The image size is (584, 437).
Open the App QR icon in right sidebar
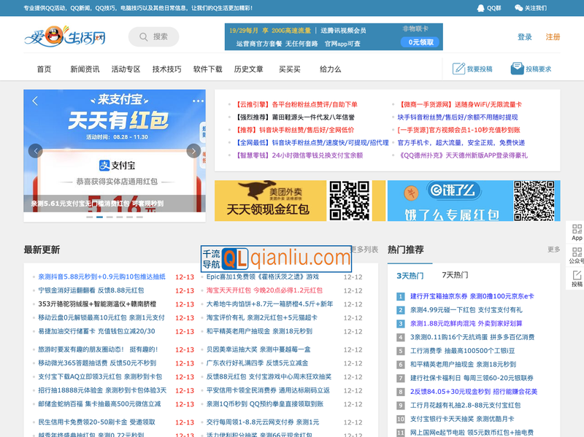pos(577,230)
